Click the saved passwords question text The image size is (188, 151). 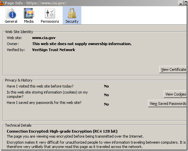(x=44, y=103)
